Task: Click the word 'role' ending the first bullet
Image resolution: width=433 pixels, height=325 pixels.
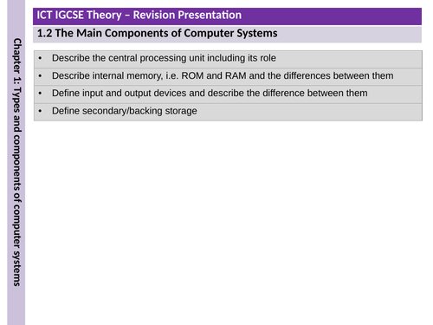Action: (268, 58)
